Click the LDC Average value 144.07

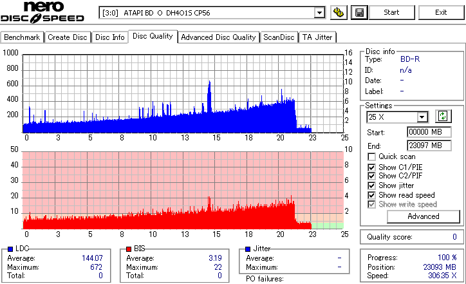click(92, 258)
